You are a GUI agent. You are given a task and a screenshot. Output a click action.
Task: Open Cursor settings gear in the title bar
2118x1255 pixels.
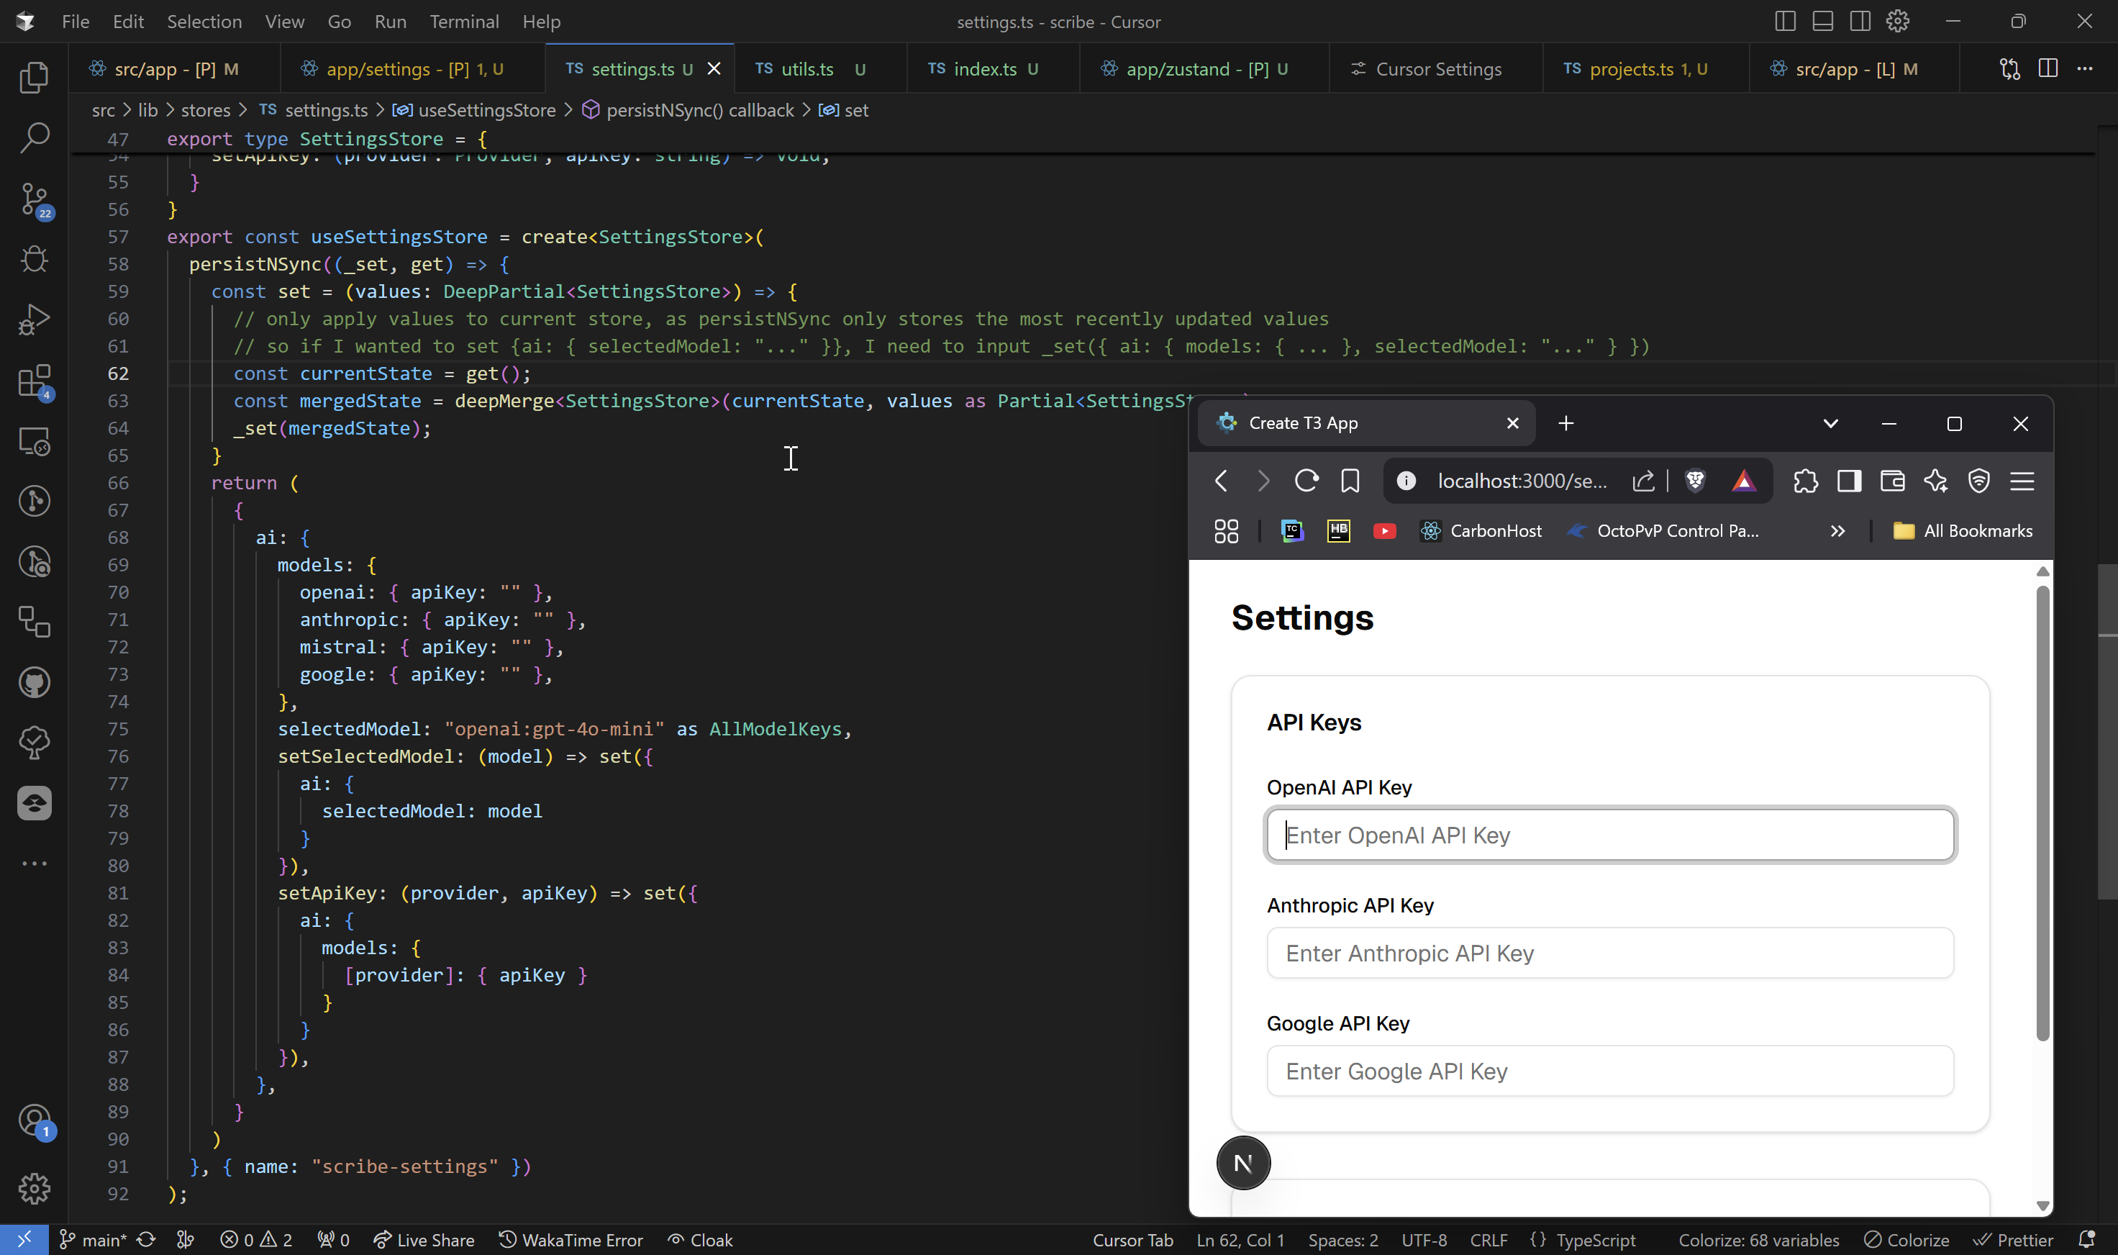tap(1898, 21)
